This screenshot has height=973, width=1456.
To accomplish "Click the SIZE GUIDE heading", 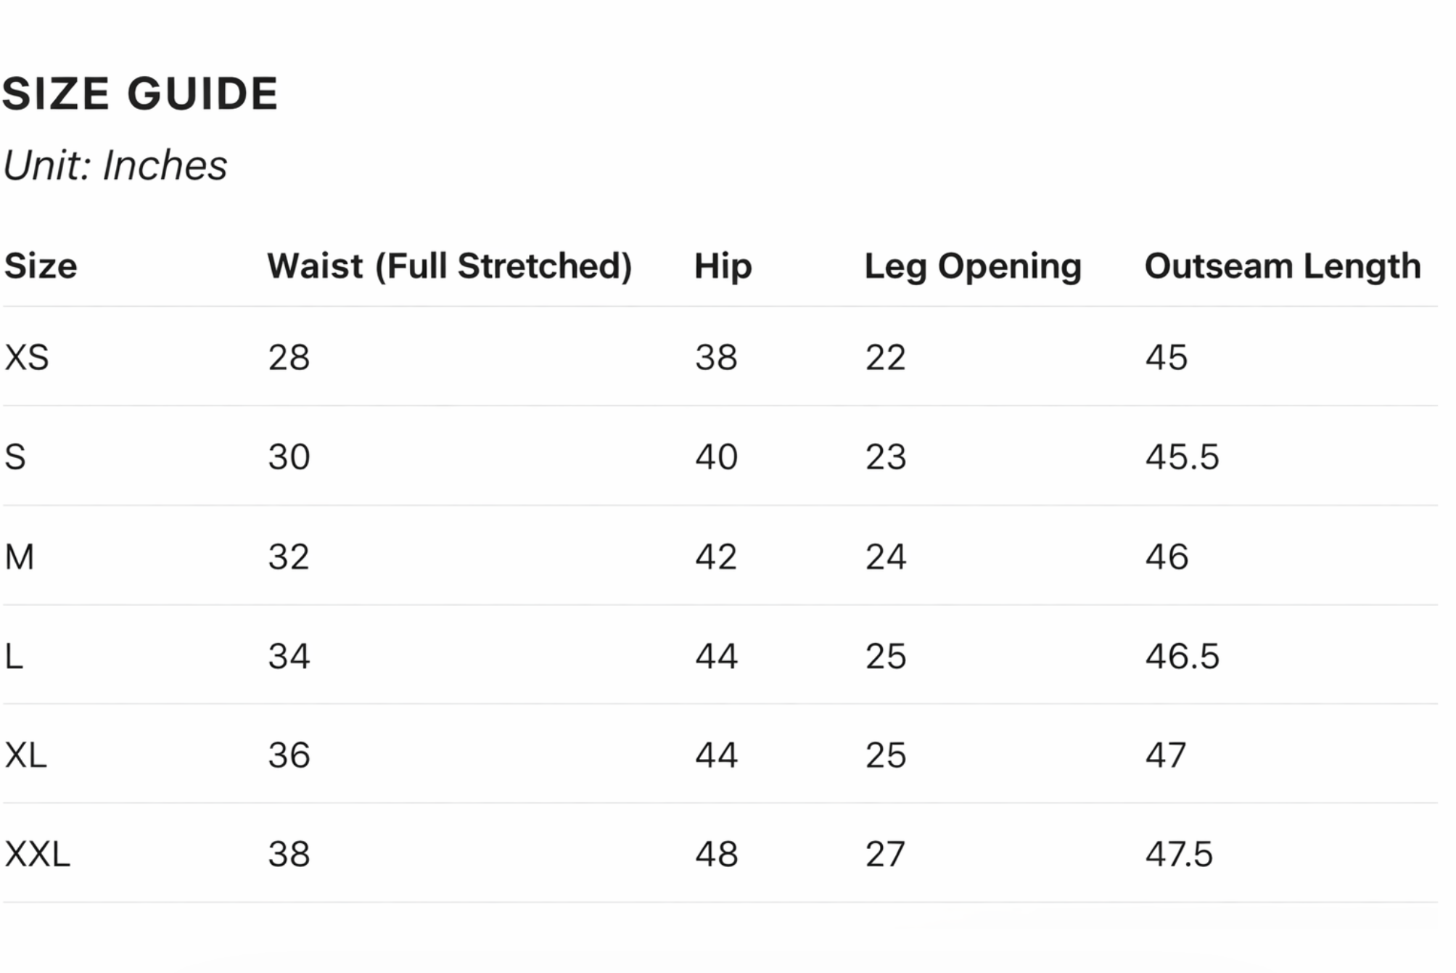I will pyautogui.click(x=140, y=94).
